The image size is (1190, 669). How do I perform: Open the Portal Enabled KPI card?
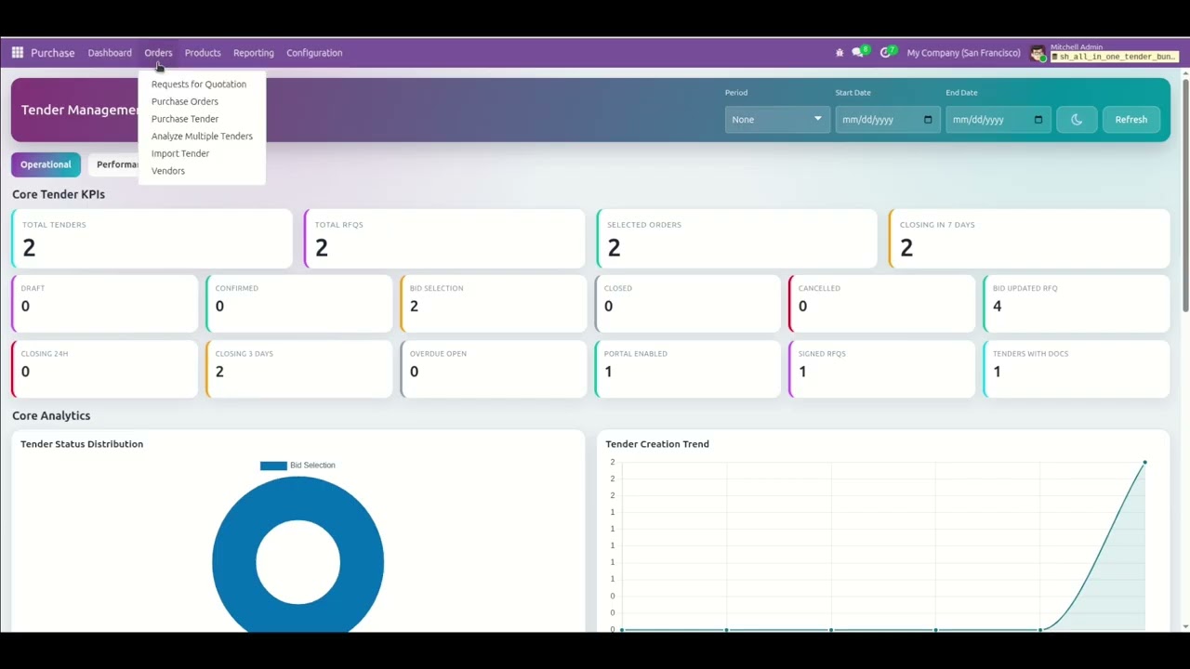[x=688, y=369]
